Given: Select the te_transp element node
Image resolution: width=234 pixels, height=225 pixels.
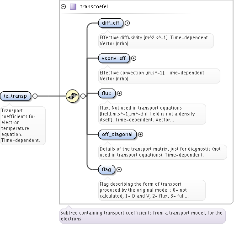Looking at the screenshot, I should (x=16, y=96).
